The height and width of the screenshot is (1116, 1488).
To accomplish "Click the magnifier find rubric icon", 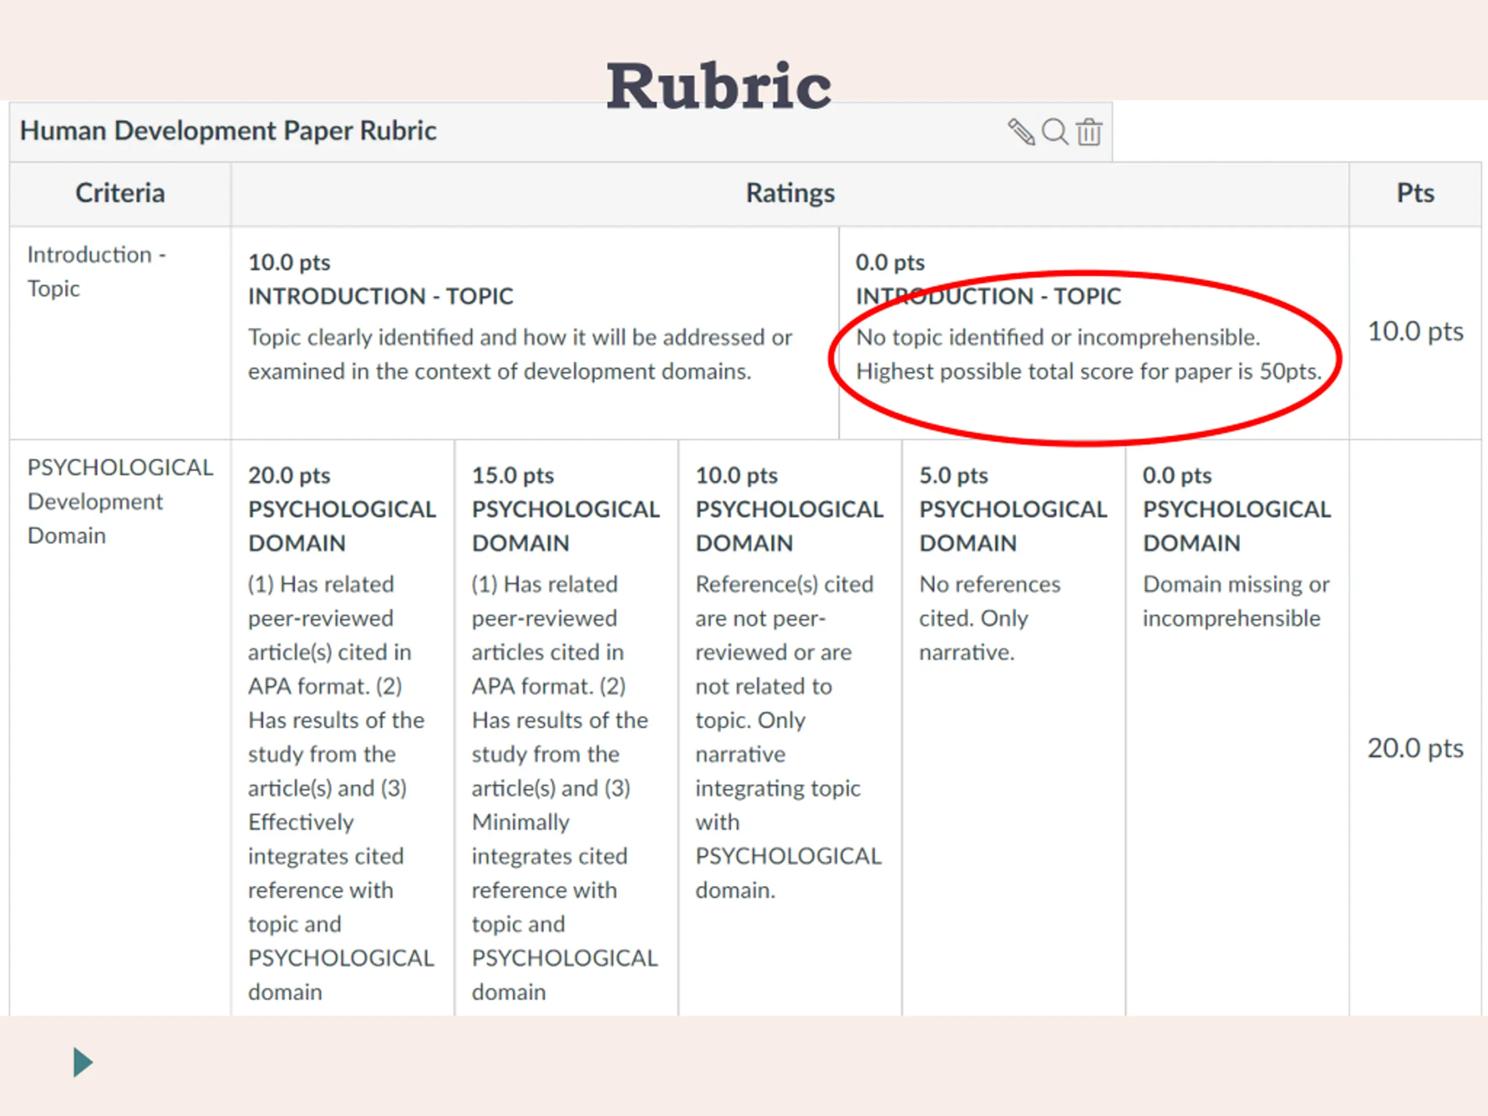I will [x=1055, y=132].
